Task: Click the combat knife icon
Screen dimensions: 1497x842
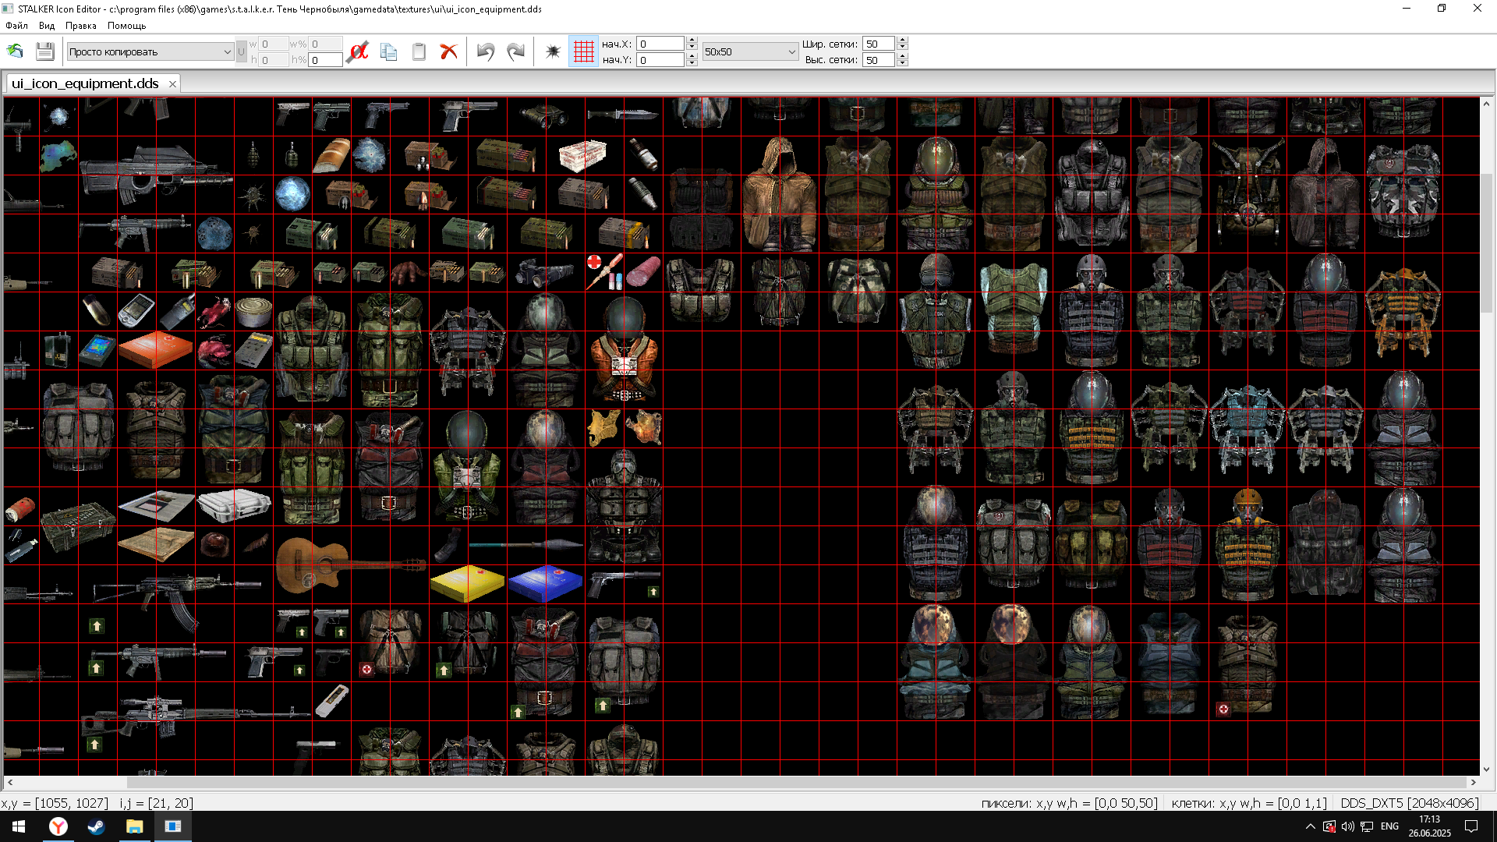Action: [622, 114]
